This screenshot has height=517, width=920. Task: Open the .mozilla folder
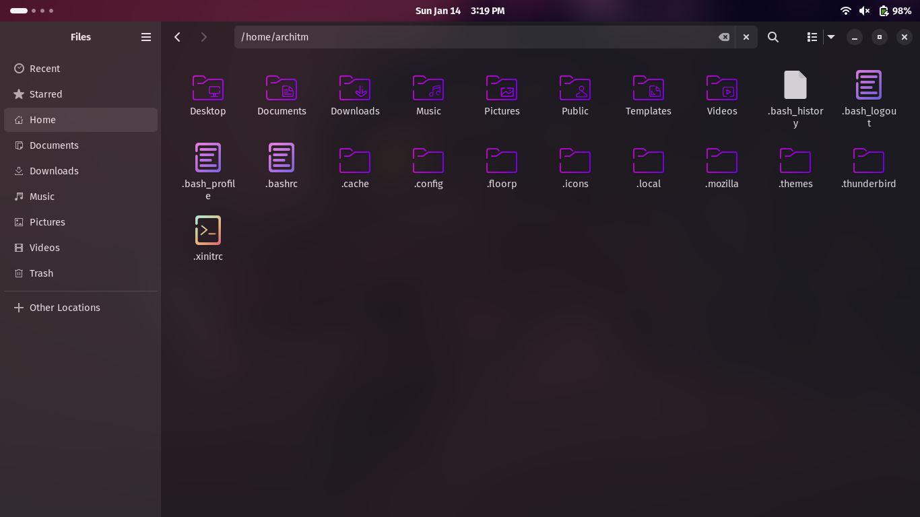[x=722, y=160]
